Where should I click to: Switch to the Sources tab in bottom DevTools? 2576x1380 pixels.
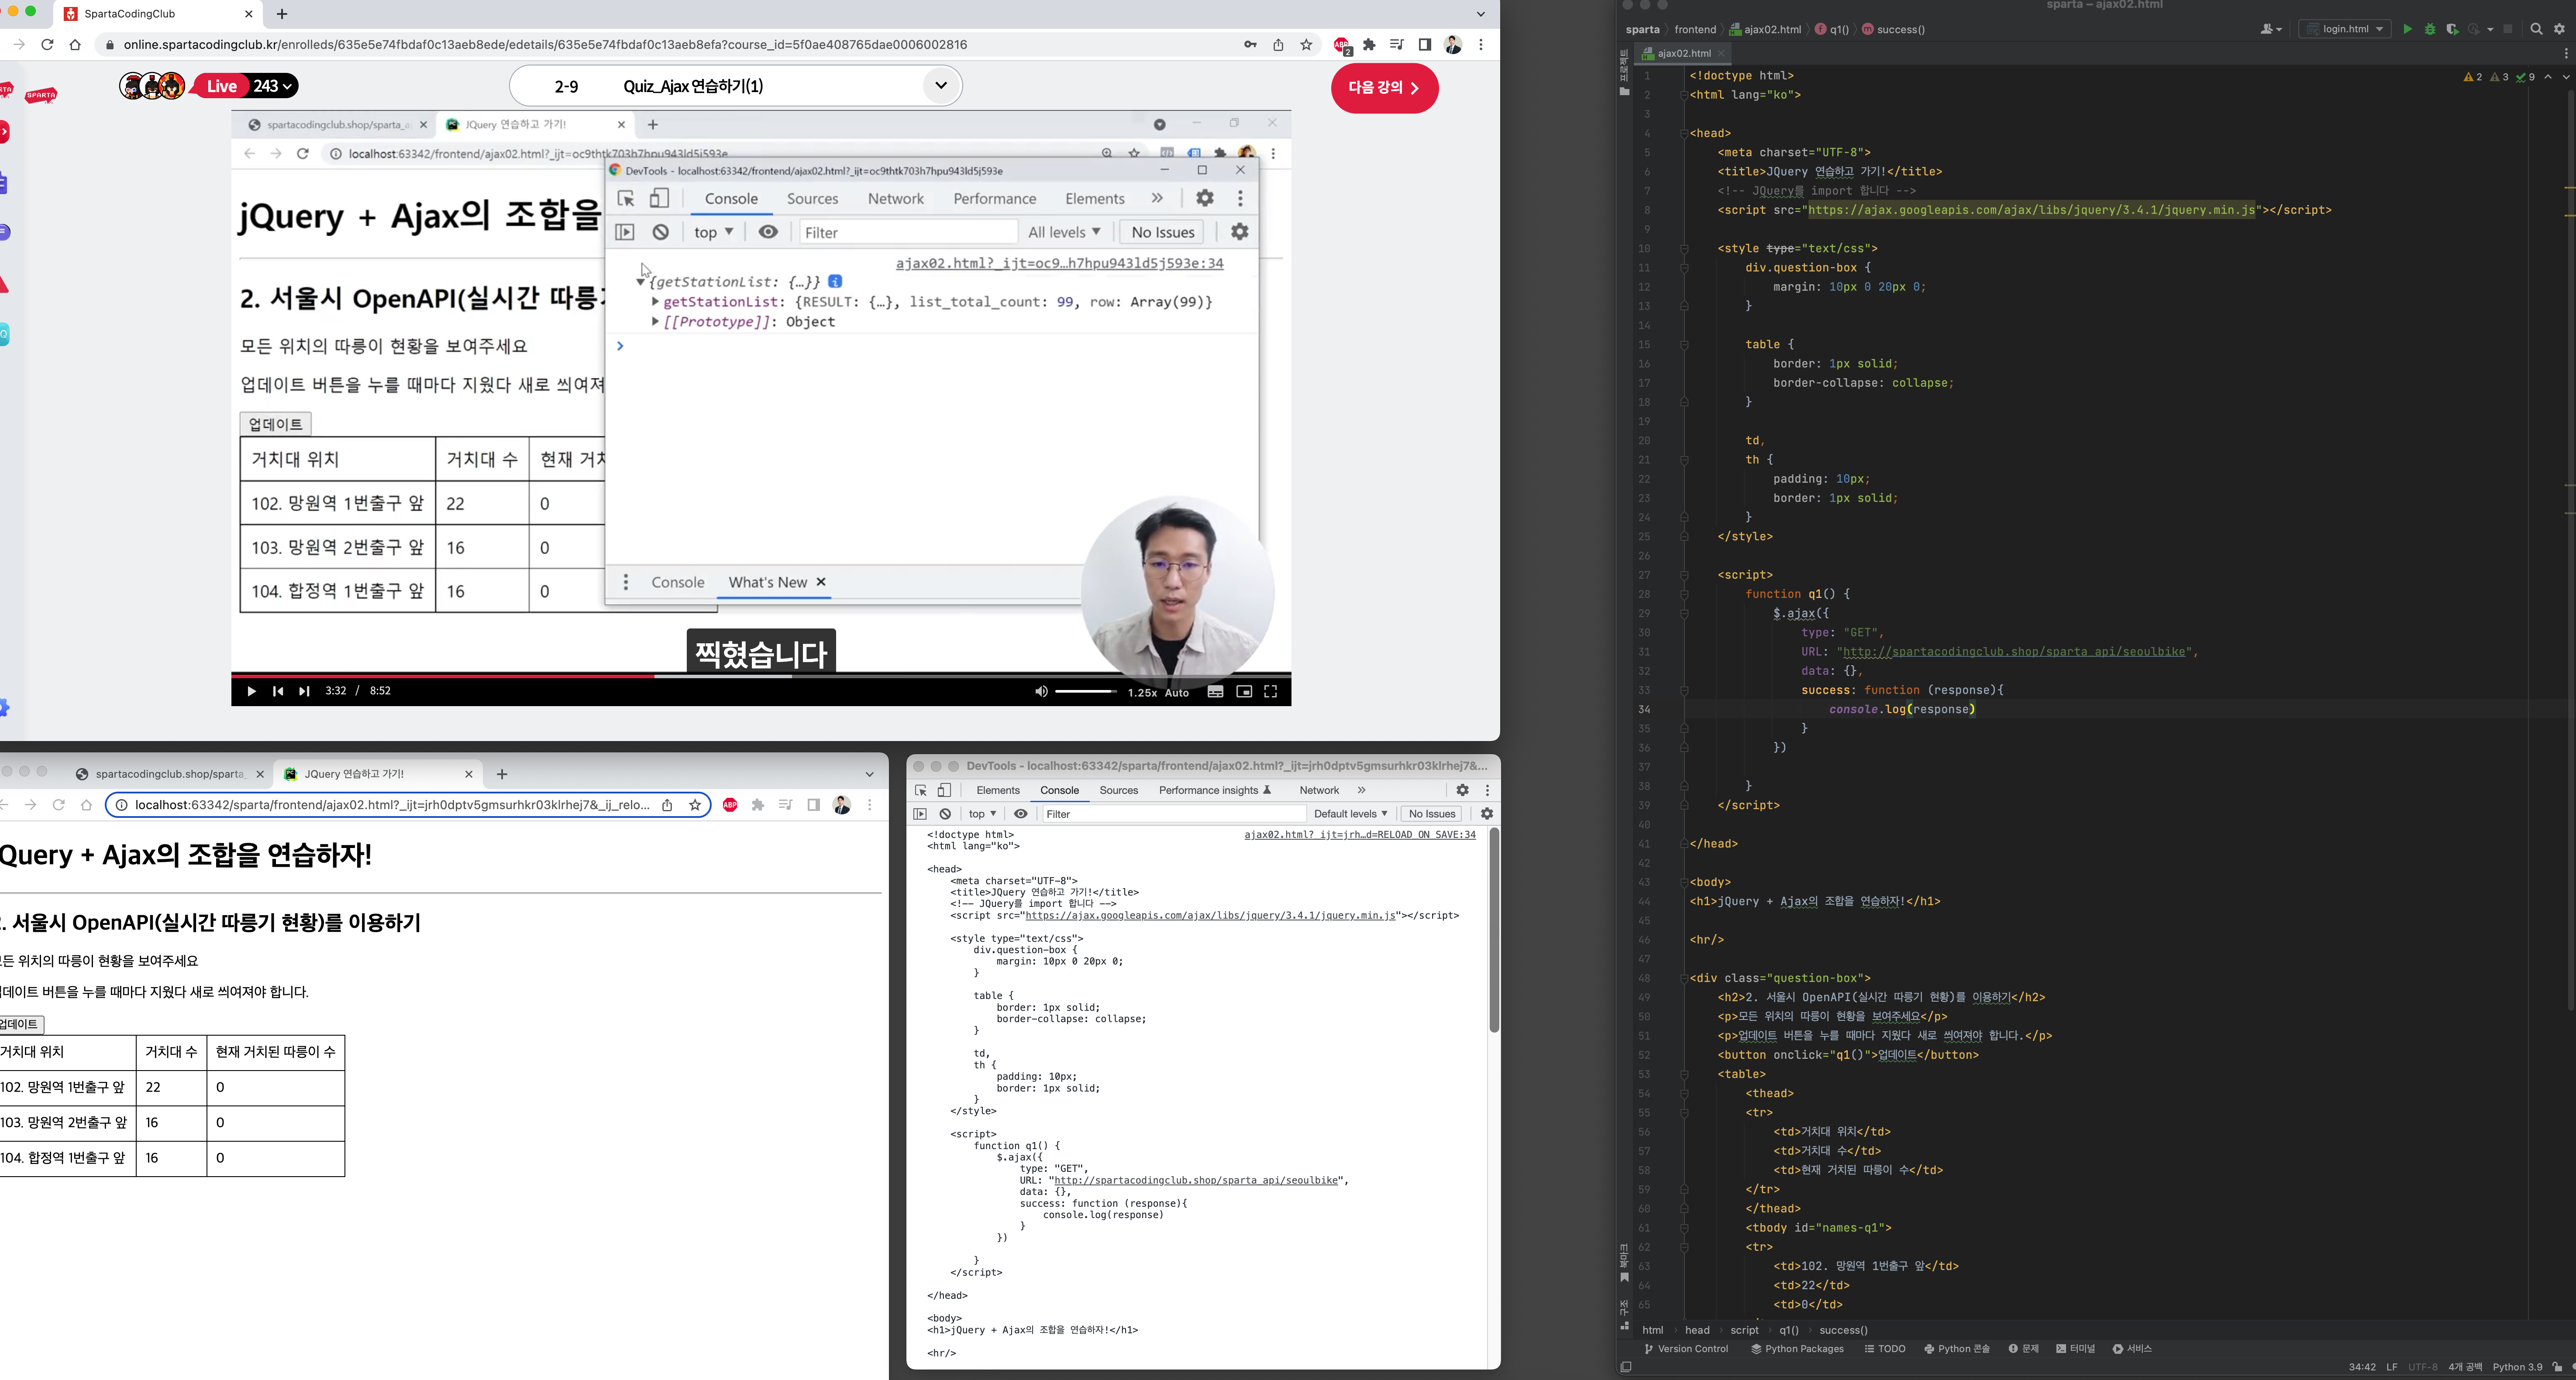(1119, 790)
